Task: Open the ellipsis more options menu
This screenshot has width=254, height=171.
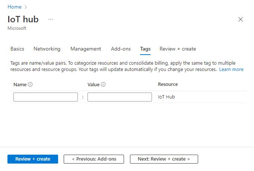Action: [51, 19]
